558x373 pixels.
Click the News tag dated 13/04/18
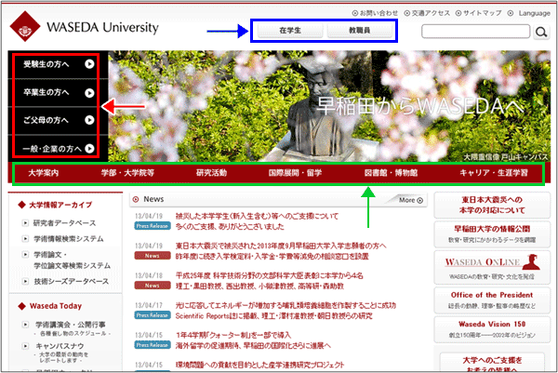[x=153, y=286]
